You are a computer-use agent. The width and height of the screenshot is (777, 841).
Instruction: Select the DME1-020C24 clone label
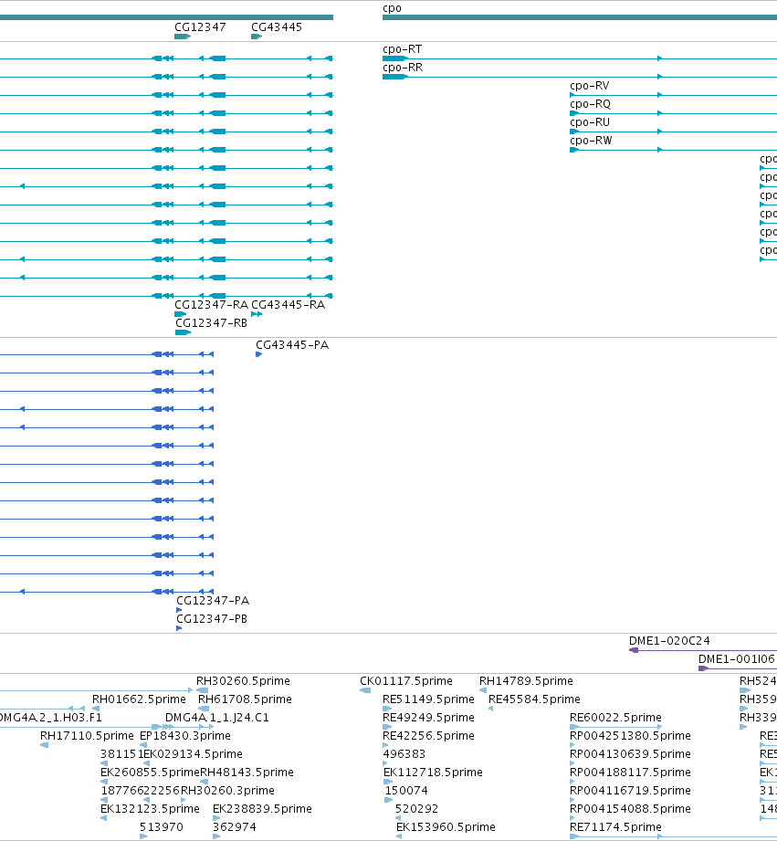click(669, 641)
